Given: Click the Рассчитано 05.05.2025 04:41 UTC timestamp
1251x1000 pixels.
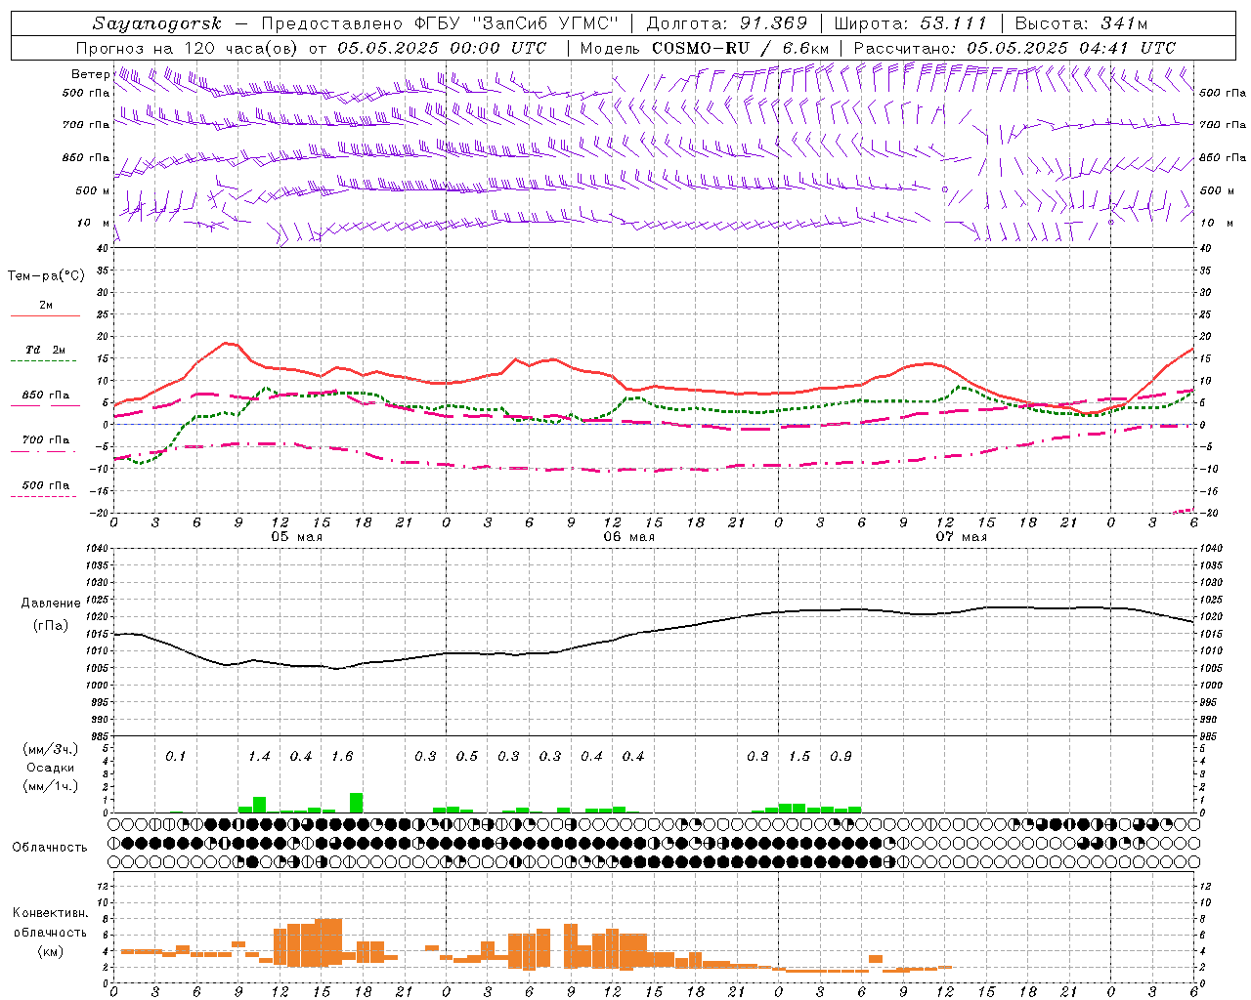Looking at the screenshot, I should [x=1014, y=48].
